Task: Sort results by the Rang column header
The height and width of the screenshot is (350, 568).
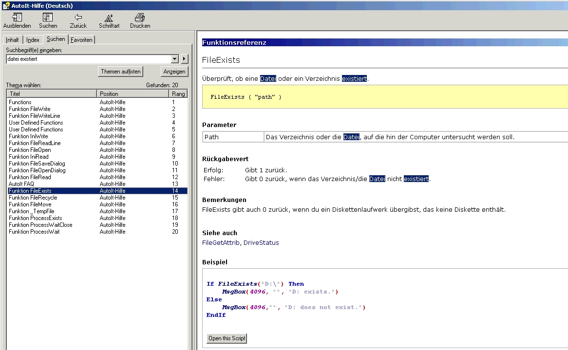Action: click(178, 93)
